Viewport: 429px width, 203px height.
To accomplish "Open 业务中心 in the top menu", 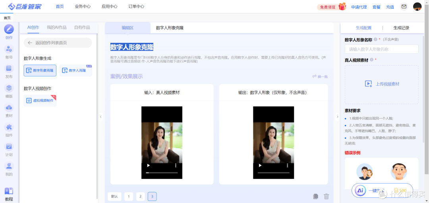I will tap(83, 7).
